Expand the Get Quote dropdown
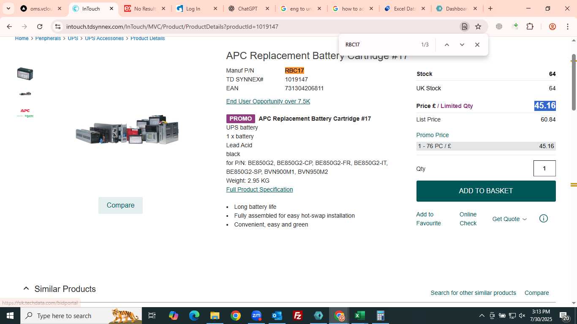Screen dimensions: 577x324 pyautogui.click(x=510, y=219)
